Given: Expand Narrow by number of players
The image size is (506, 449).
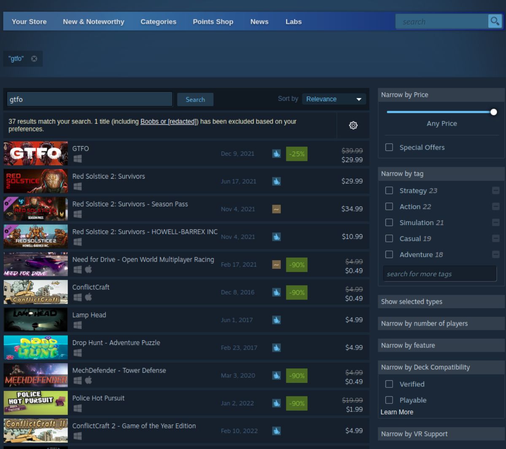Looking at the screenshot, I should 441,323.
